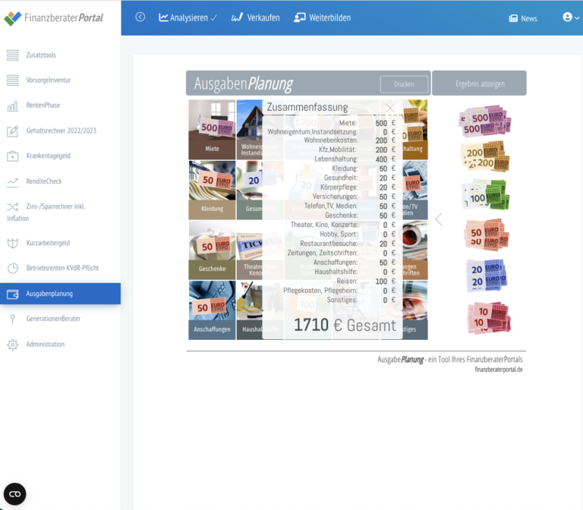Select the Anschaffungen category tile
Viewport: 583px width, 510px height.
point(212,310)
